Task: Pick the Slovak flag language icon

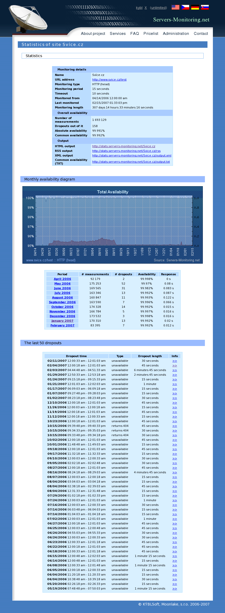Action: pos(205,7)
